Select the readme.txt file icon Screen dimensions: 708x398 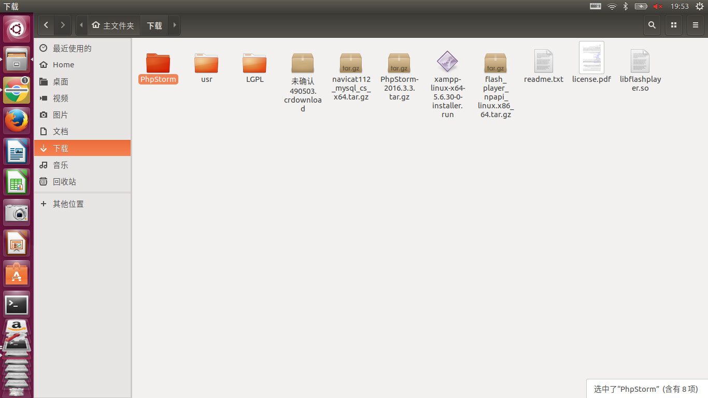(544, 61)
